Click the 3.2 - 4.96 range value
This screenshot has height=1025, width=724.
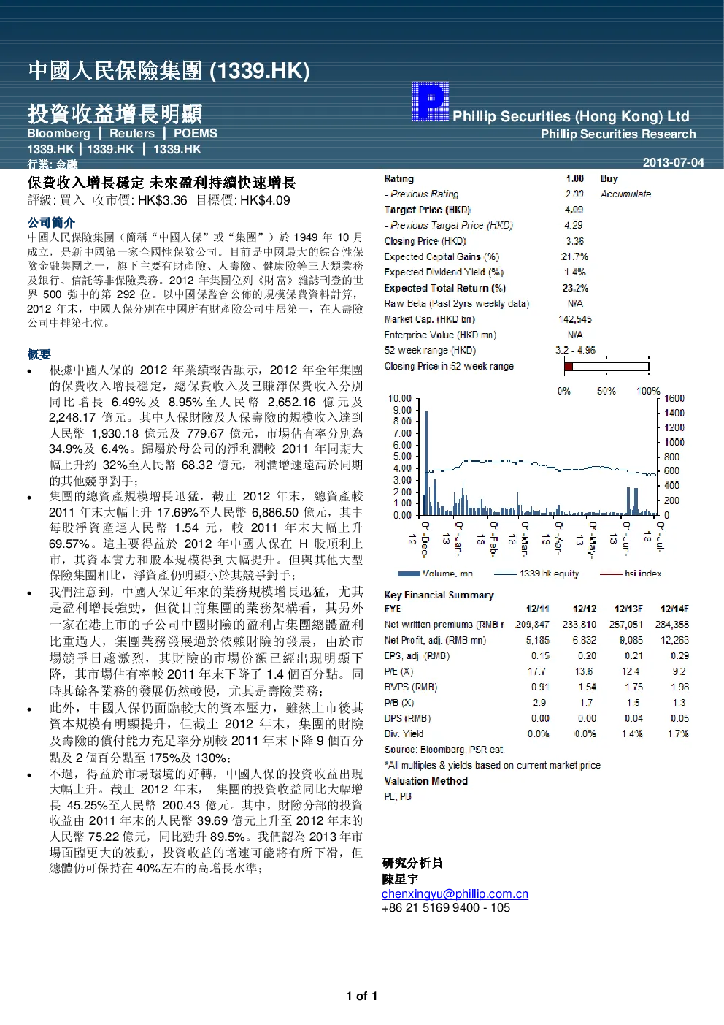[x=575, y=350]
